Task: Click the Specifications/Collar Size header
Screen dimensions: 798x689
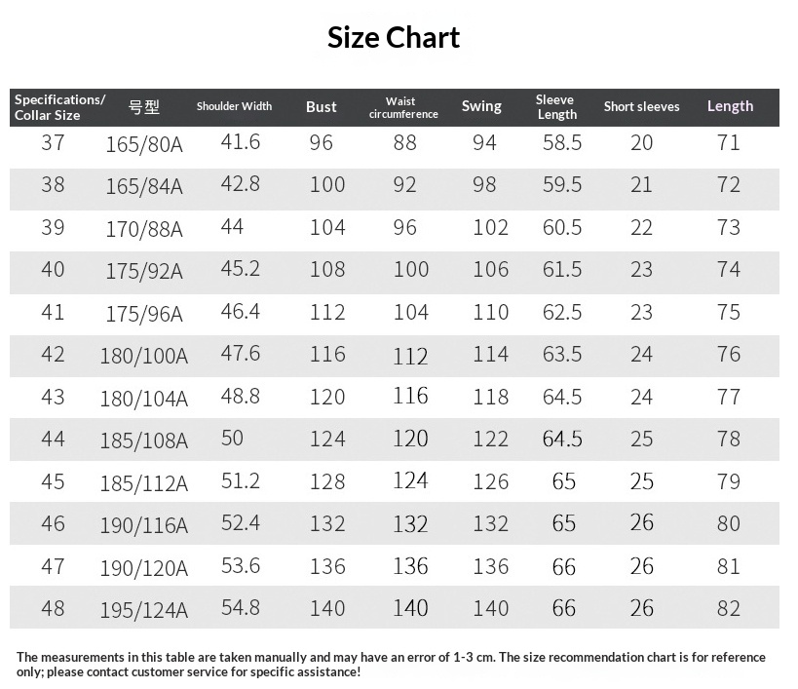Action: [59, 107]
